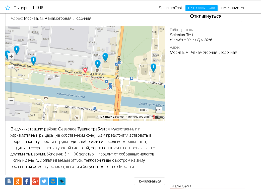Activate the map ruler tool
The width and height of the screenshot is (261, 189).
(159, 110)
